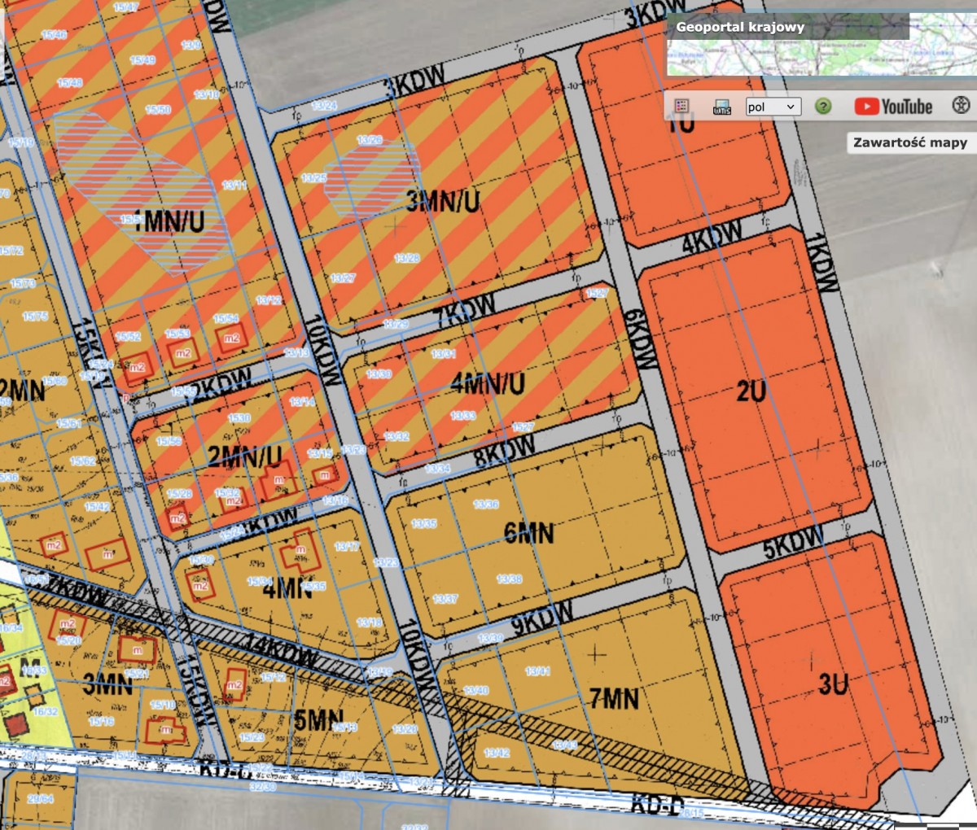Click the 6KDW road label
The width and height of the screenshot is (977, 830).
click(x=643, y=339)
